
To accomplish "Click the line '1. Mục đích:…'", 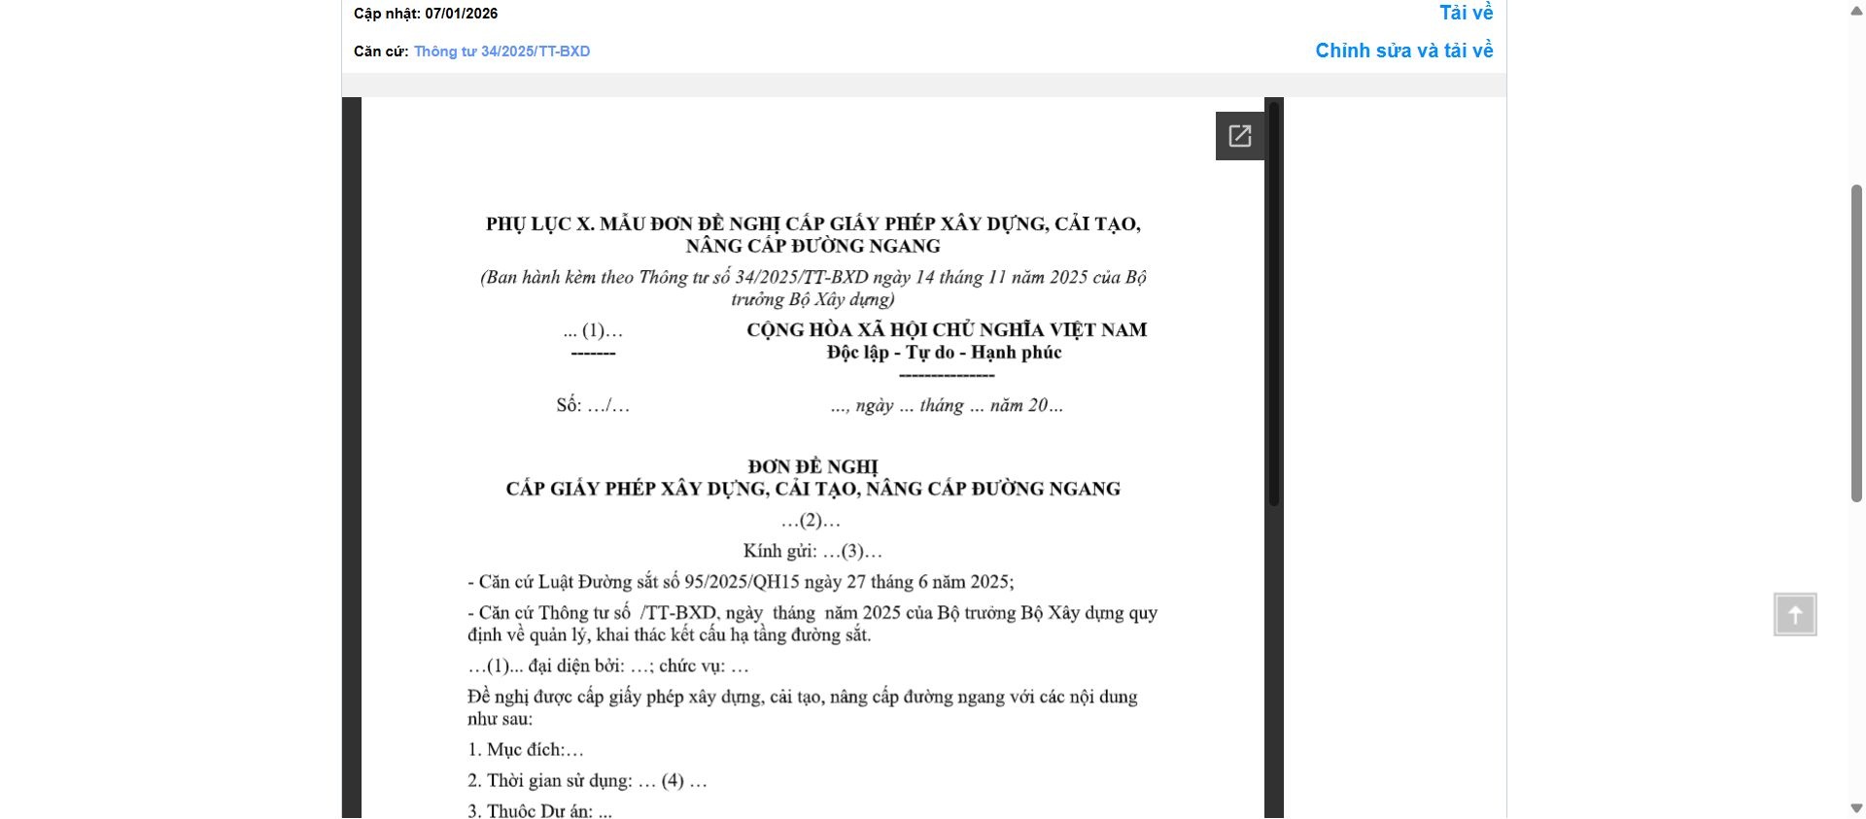I will click(526, 750).
